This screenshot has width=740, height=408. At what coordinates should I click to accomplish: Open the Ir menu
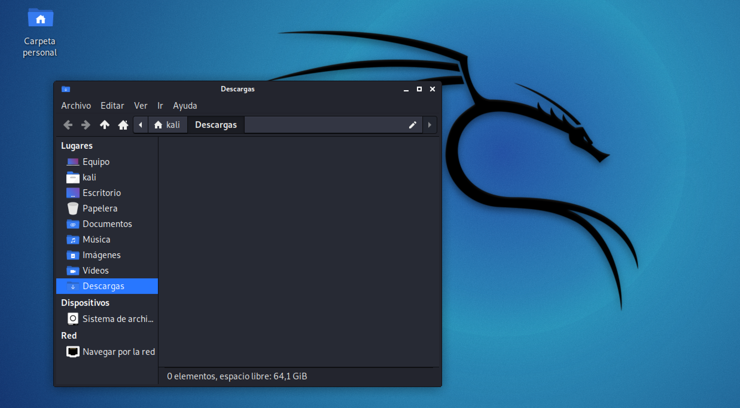pyautogui.click(x=160, y=106)
